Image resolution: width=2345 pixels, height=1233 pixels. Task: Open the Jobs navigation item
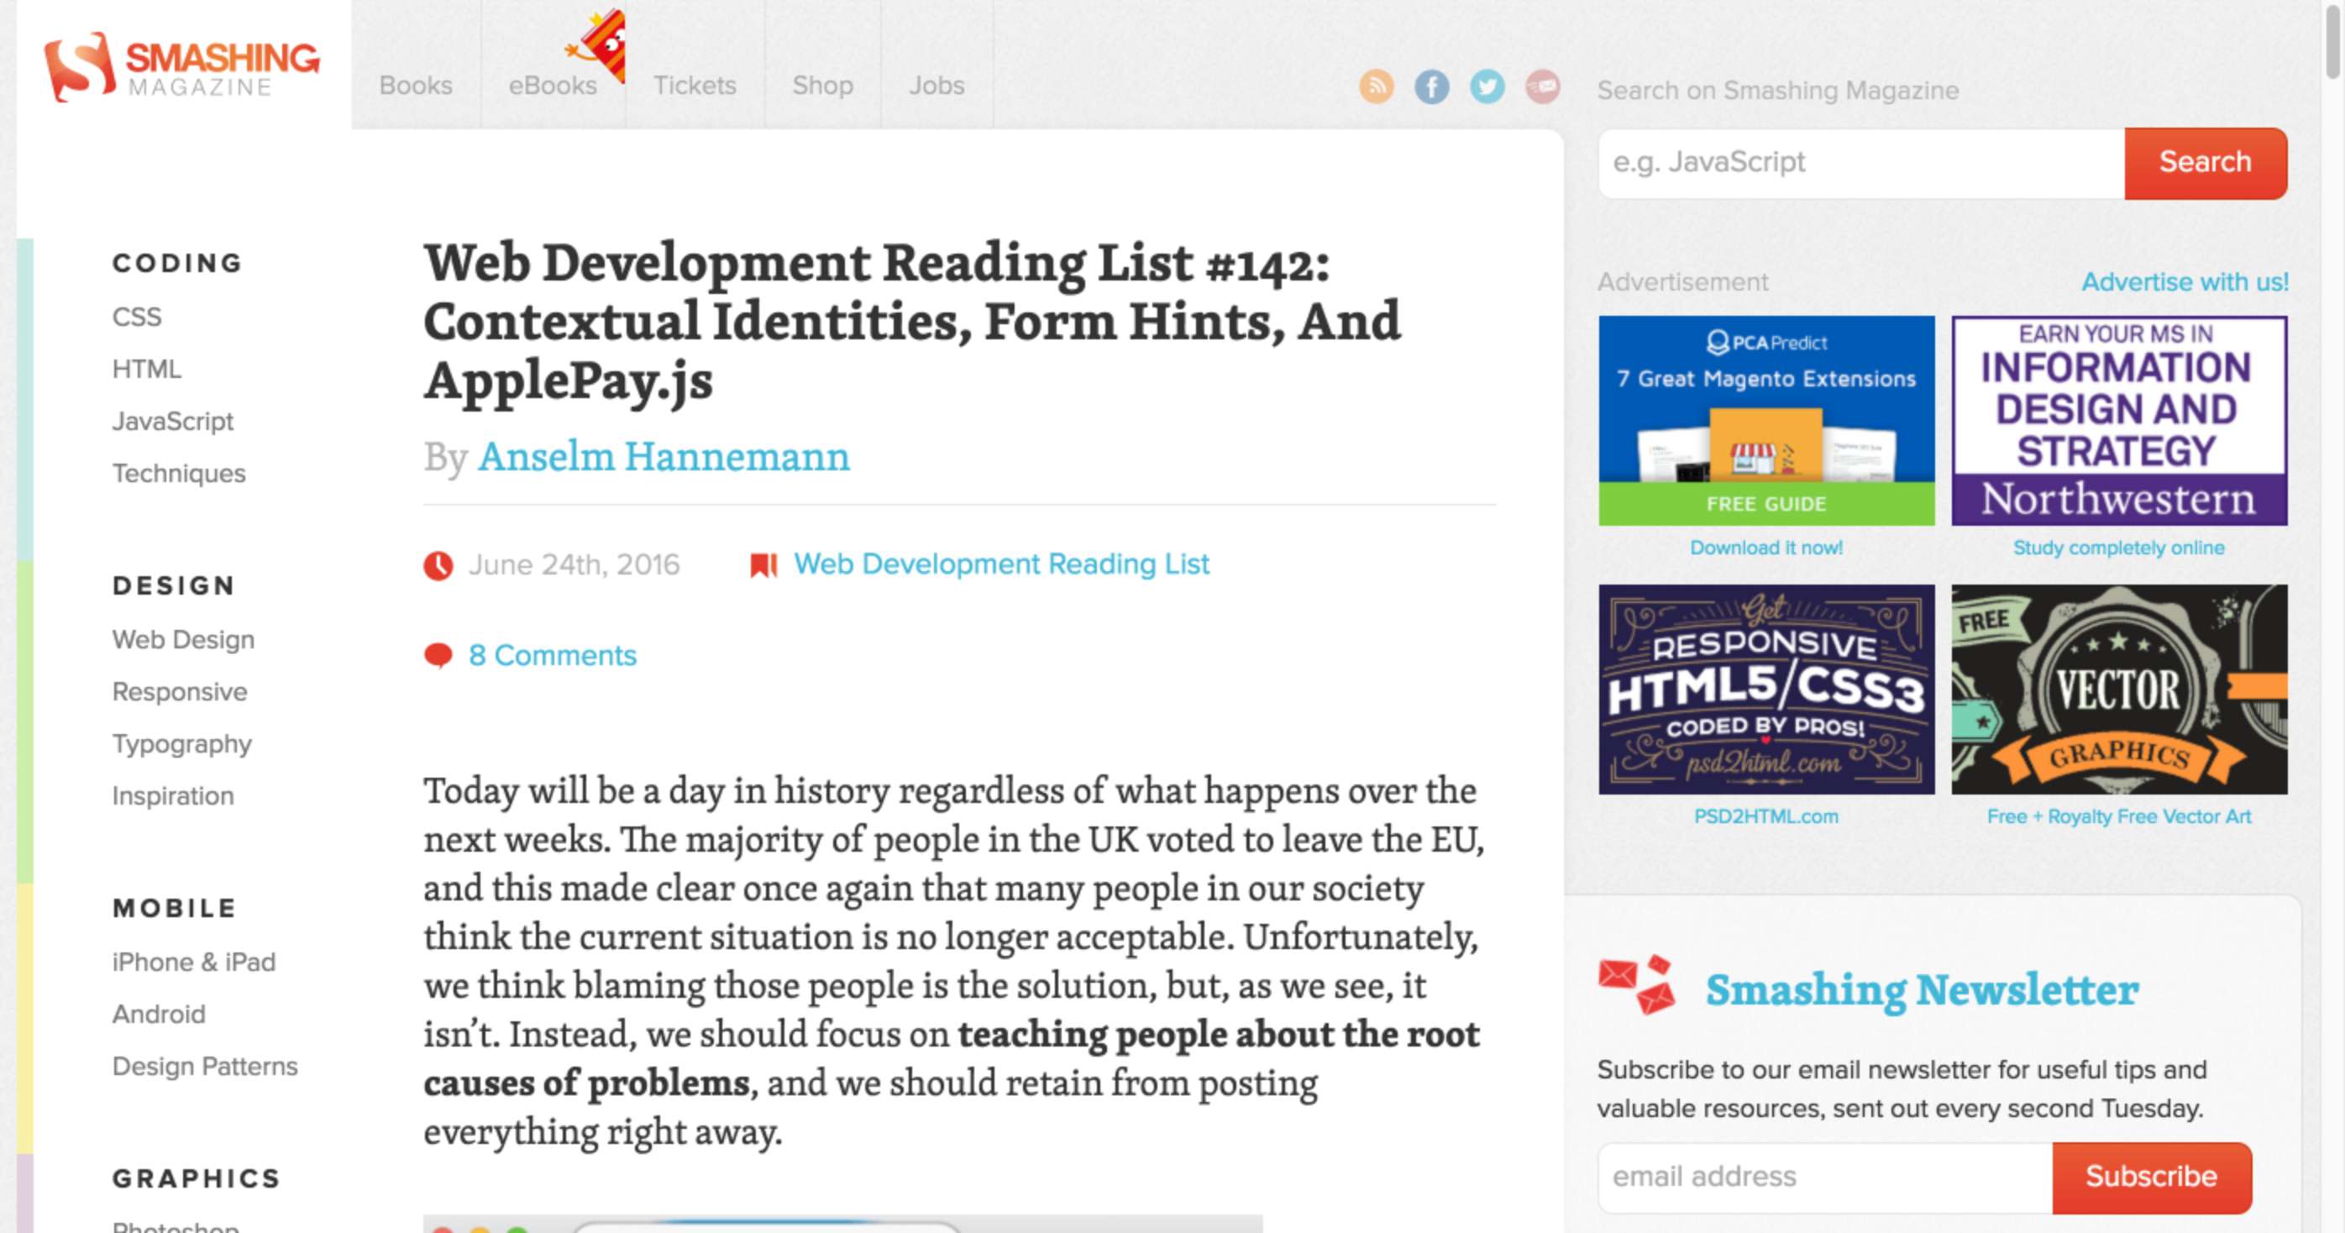[936, 85]
